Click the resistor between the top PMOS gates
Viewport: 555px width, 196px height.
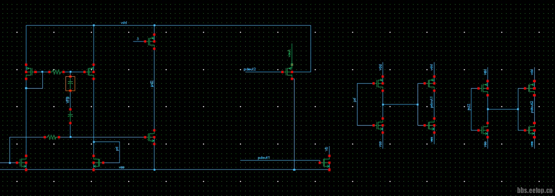point(57,72)
